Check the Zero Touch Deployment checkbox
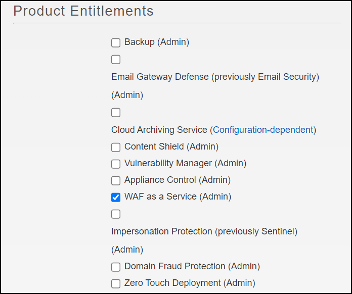 tap(116, 283)
